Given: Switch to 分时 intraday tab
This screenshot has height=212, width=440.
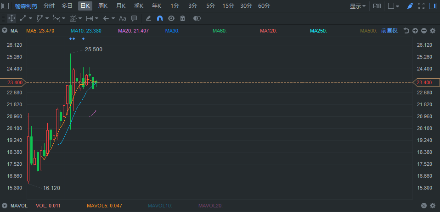Looking at the screenshot, I should (x=49, y=6).
